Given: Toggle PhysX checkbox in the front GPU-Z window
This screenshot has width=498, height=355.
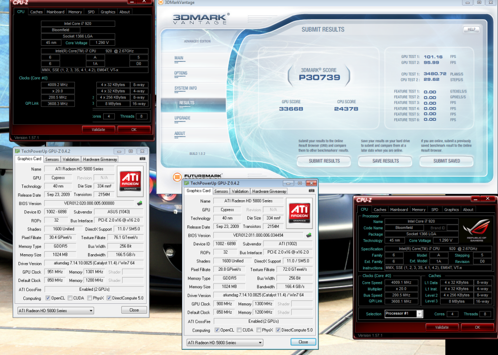Looking at the screenshot, I should click(258, 330).
